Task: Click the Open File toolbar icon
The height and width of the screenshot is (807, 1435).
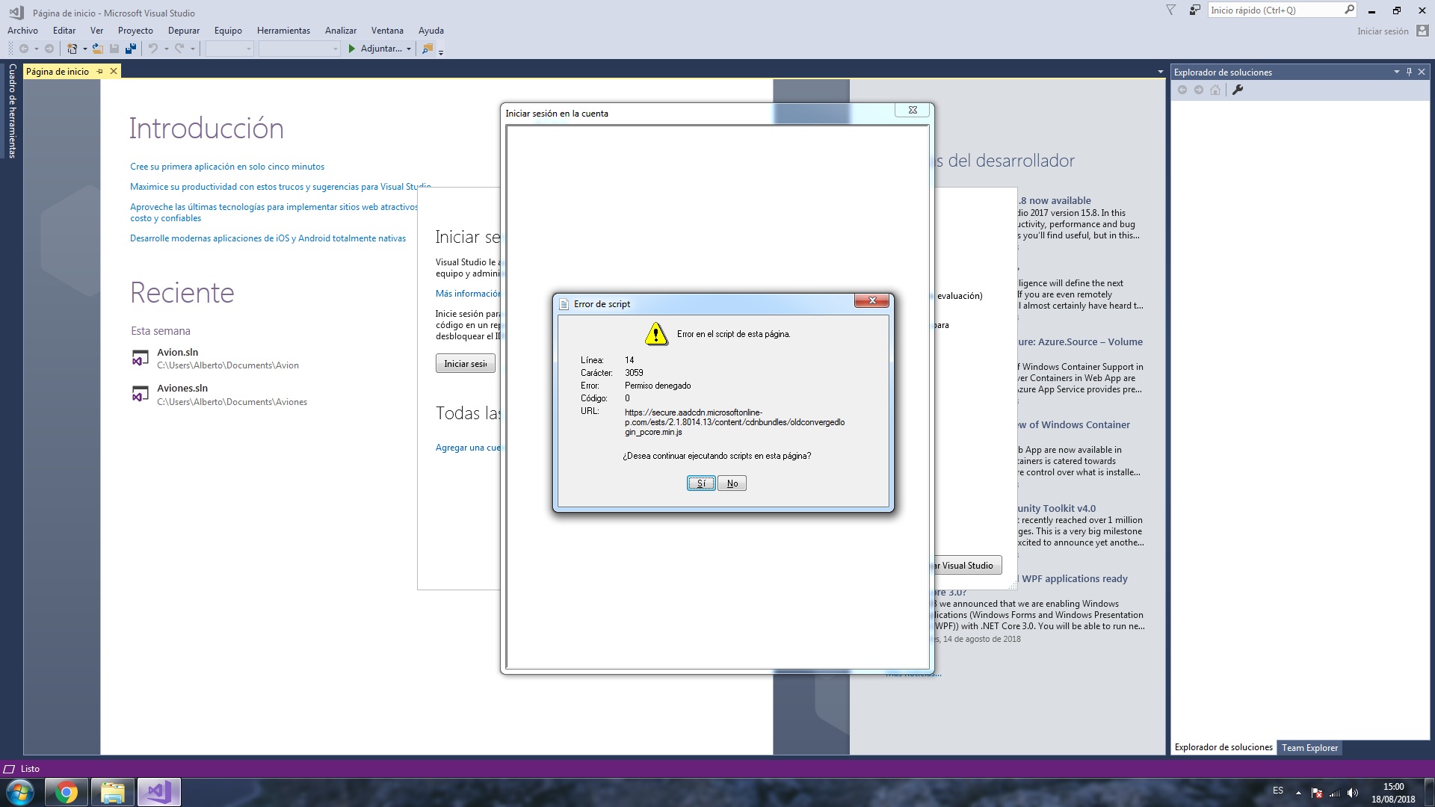Action: tap(97, 49)
